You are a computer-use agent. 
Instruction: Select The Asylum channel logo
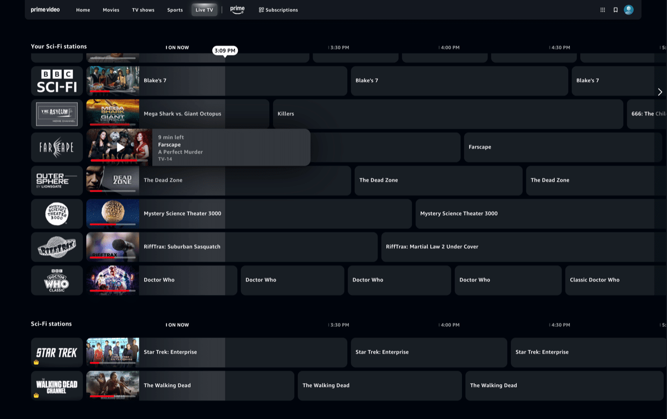point(57,114)
